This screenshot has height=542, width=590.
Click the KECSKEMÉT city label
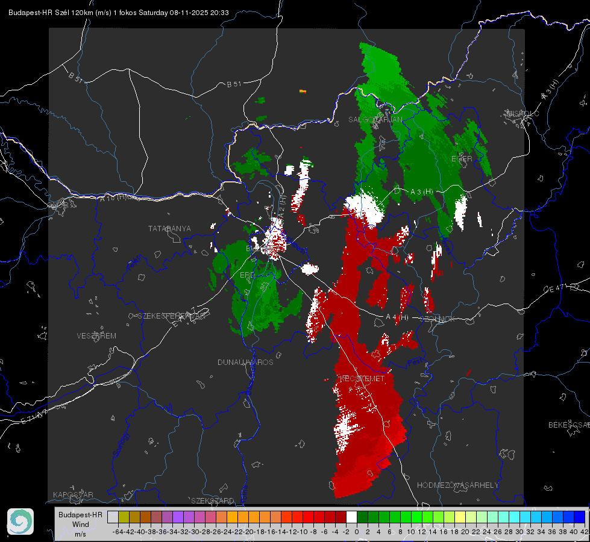362,379
